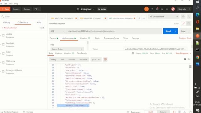201x113 pixels.
Task: Open the settings gear in header
Action: [x=157, y=9]
